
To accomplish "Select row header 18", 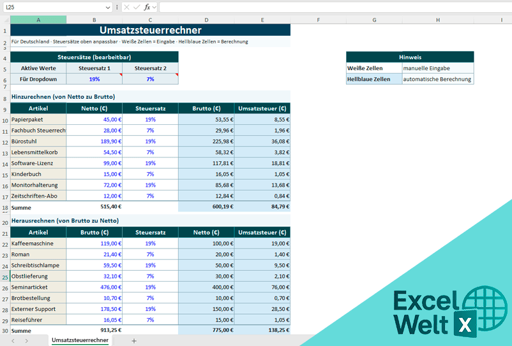I will 5,206.
